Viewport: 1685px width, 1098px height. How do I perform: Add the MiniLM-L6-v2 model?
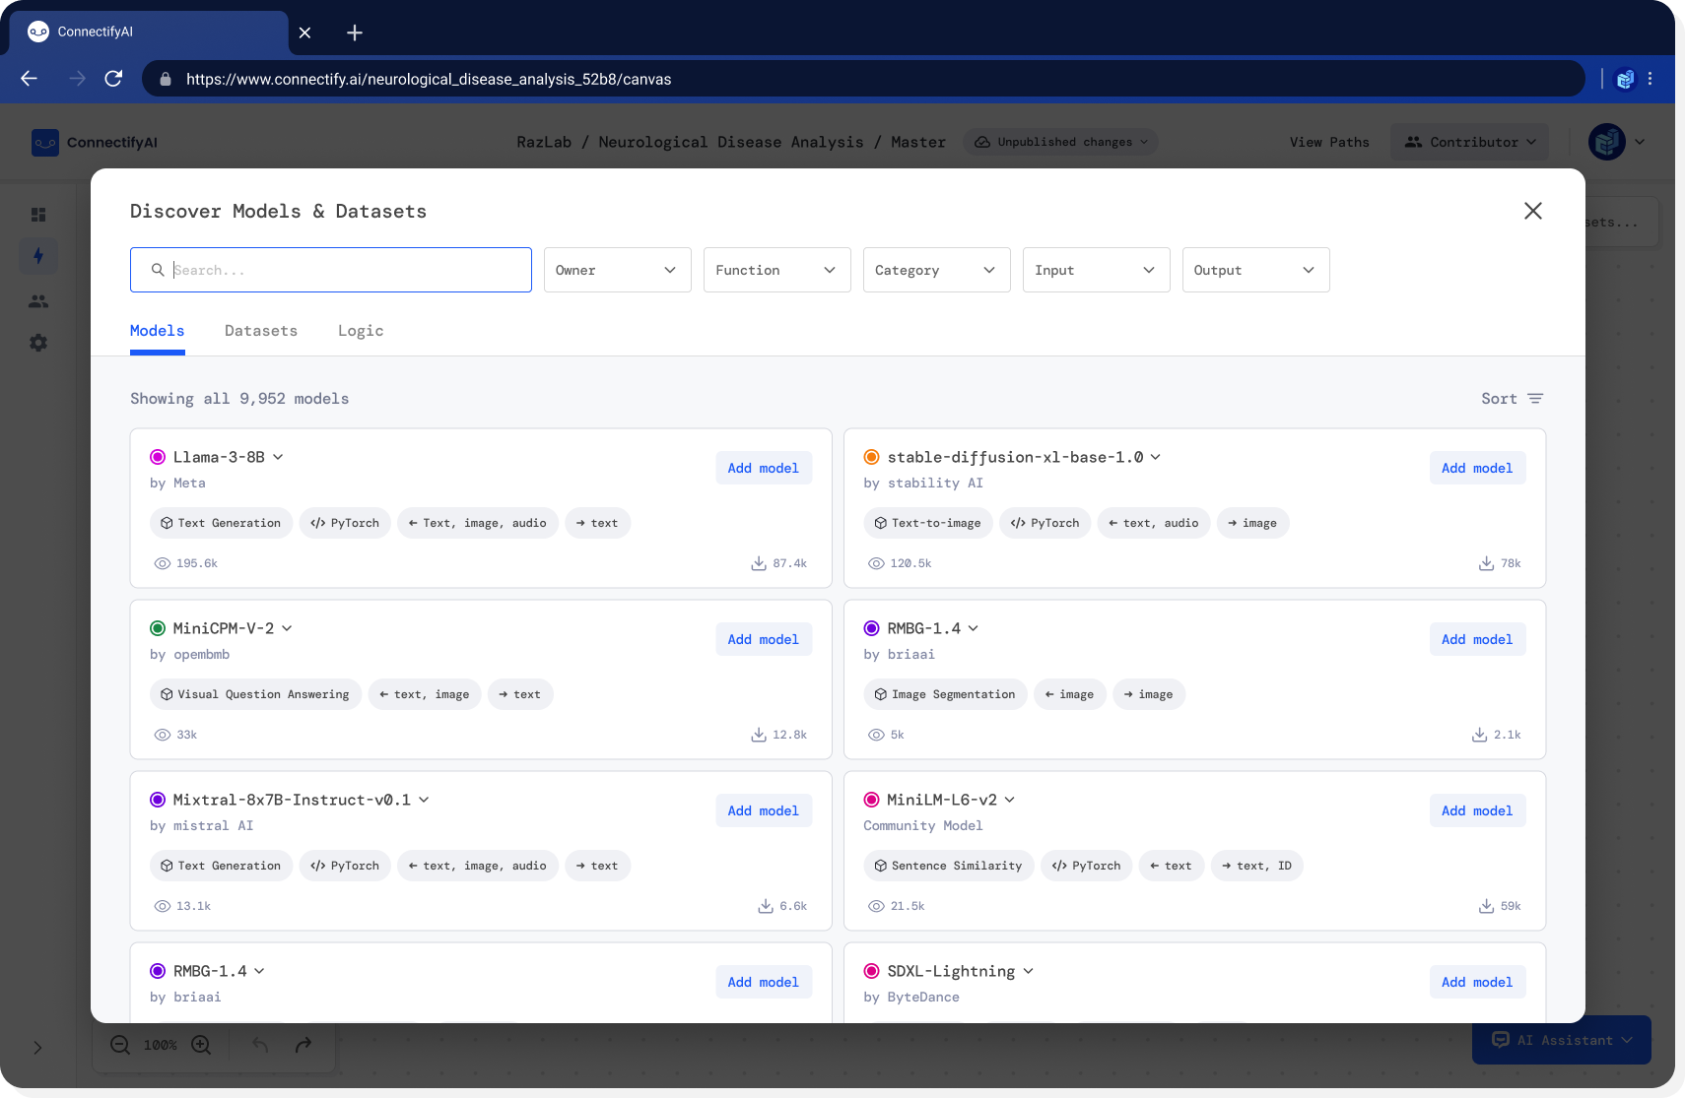click(x=1477, y=810)
